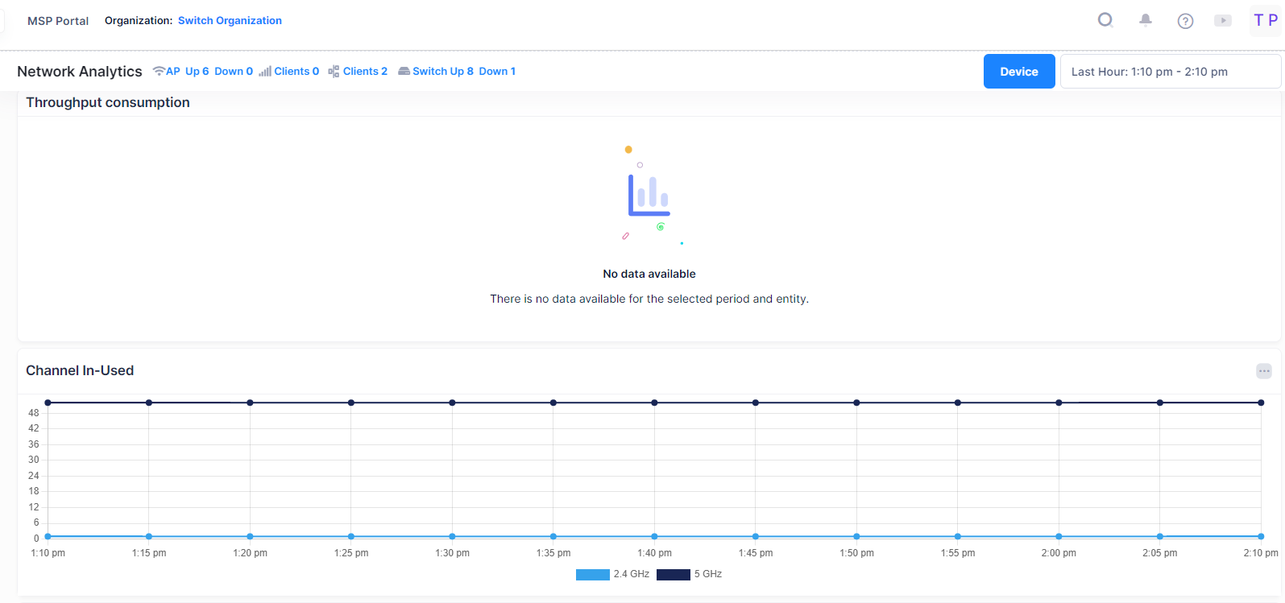Toggle the 2.4 GHz legend swatch
Screen dimensions: 1285x603
click(x=592, y=575)
